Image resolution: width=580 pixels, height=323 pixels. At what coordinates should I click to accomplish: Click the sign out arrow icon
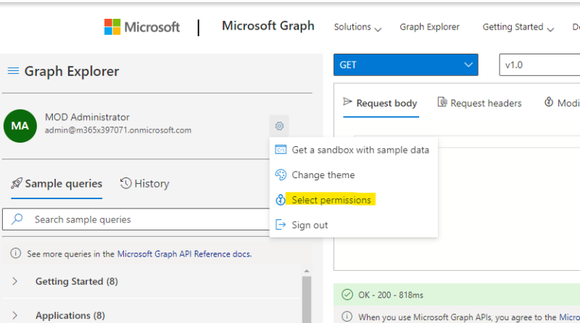[281, 225]
